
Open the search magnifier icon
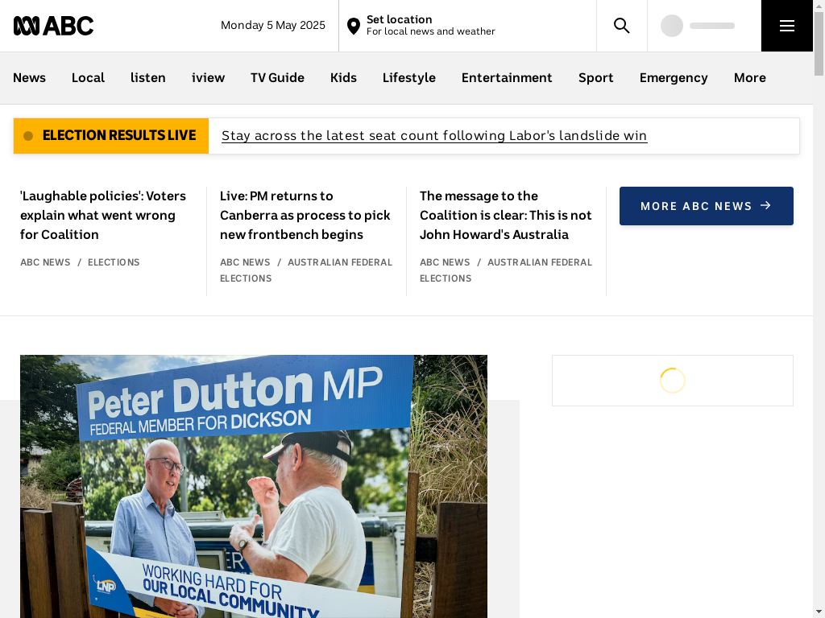click(621, 26)
